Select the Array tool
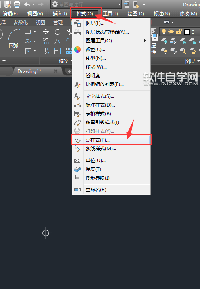 [x=69, y=51]
